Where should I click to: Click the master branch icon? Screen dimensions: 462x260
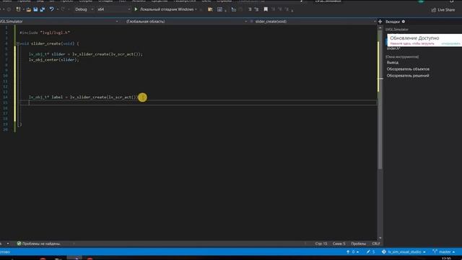point(435,252)
